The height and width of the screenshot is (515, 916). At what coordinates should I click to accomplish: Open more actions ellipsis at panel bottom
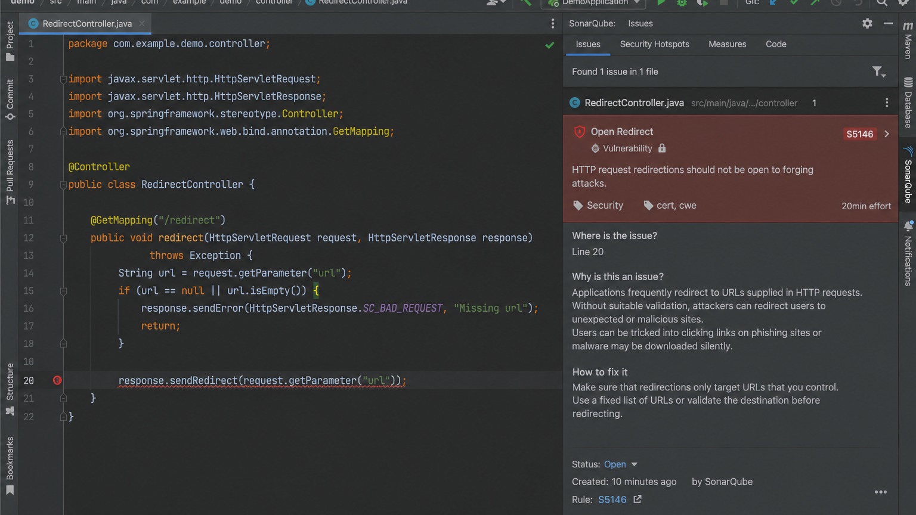point(881,492)
